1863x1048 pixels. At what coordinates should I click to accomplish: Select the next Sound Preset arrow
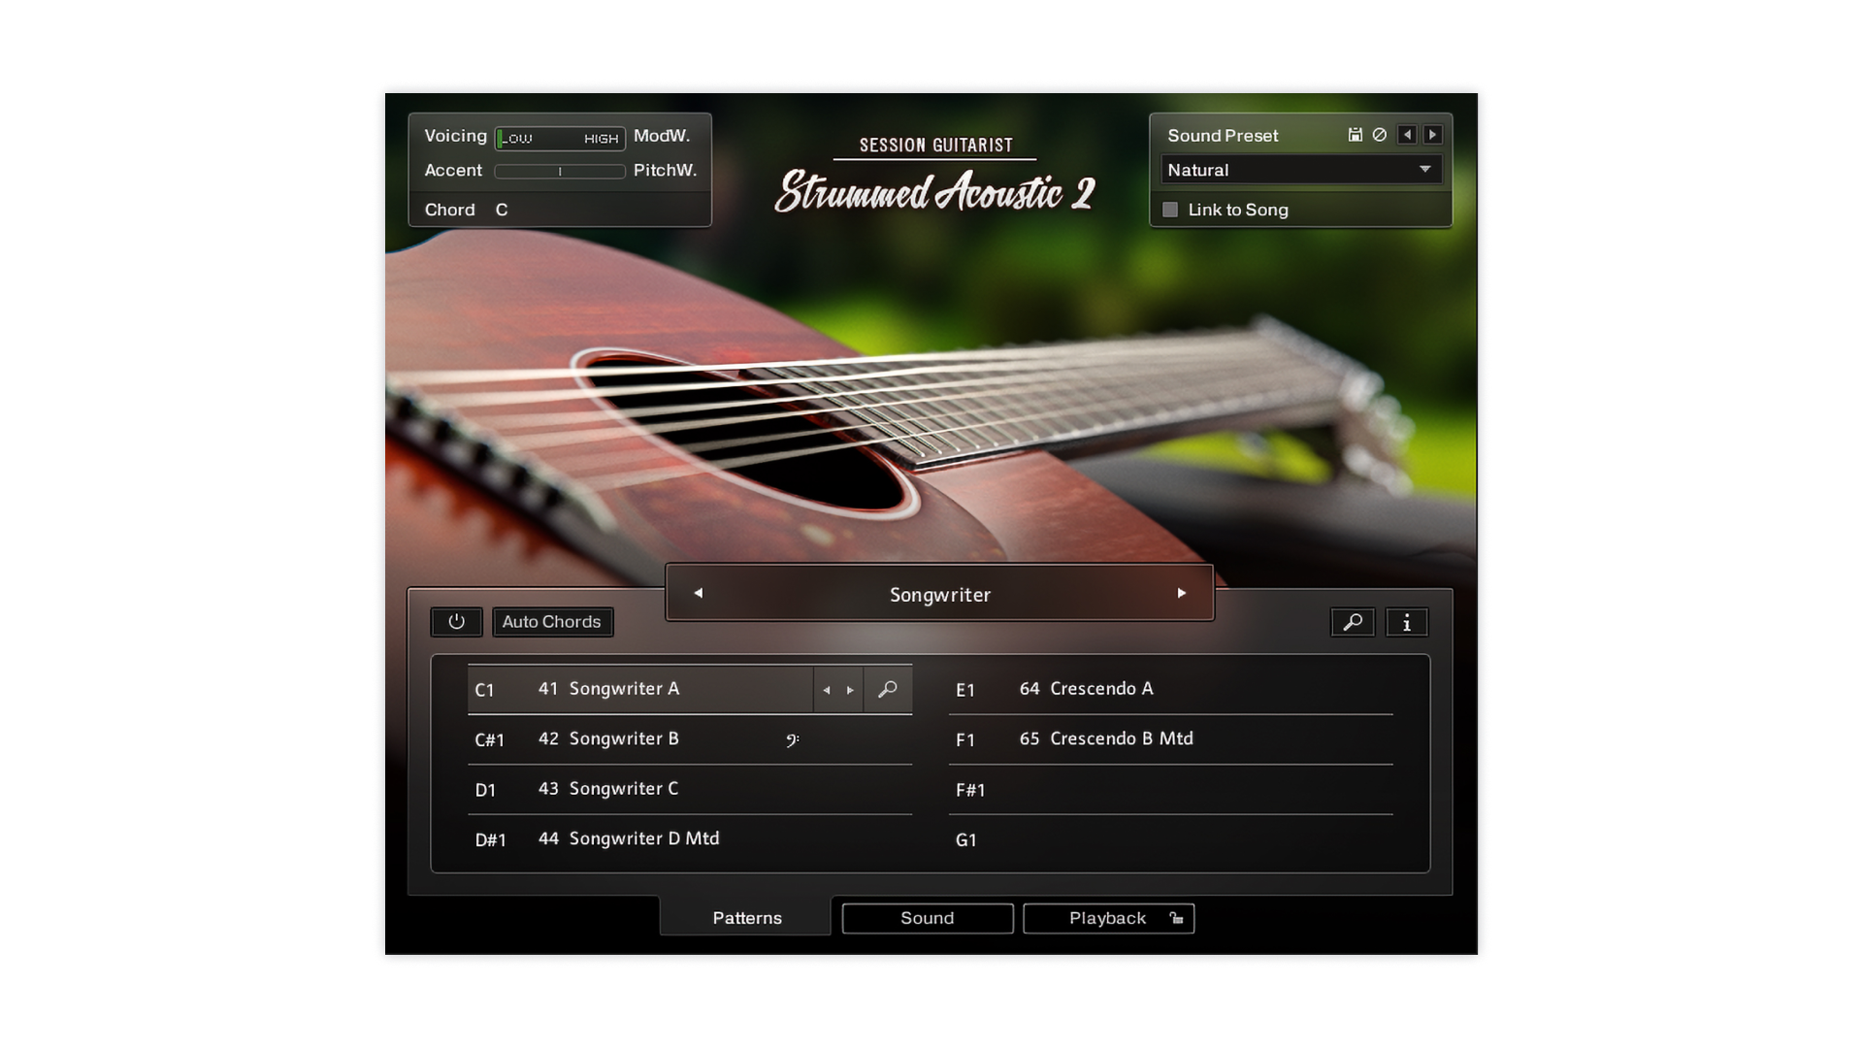[1432, 135]
